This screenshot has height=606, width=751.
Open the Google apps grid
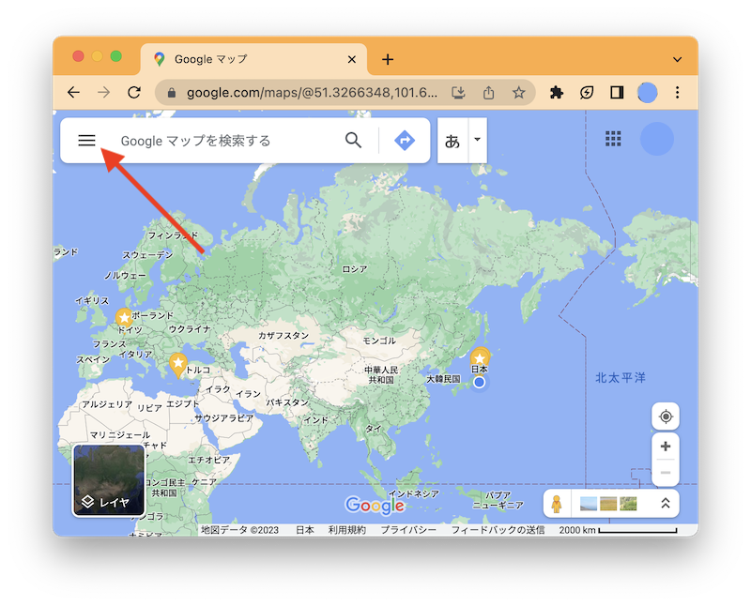[x=613, y=139]
